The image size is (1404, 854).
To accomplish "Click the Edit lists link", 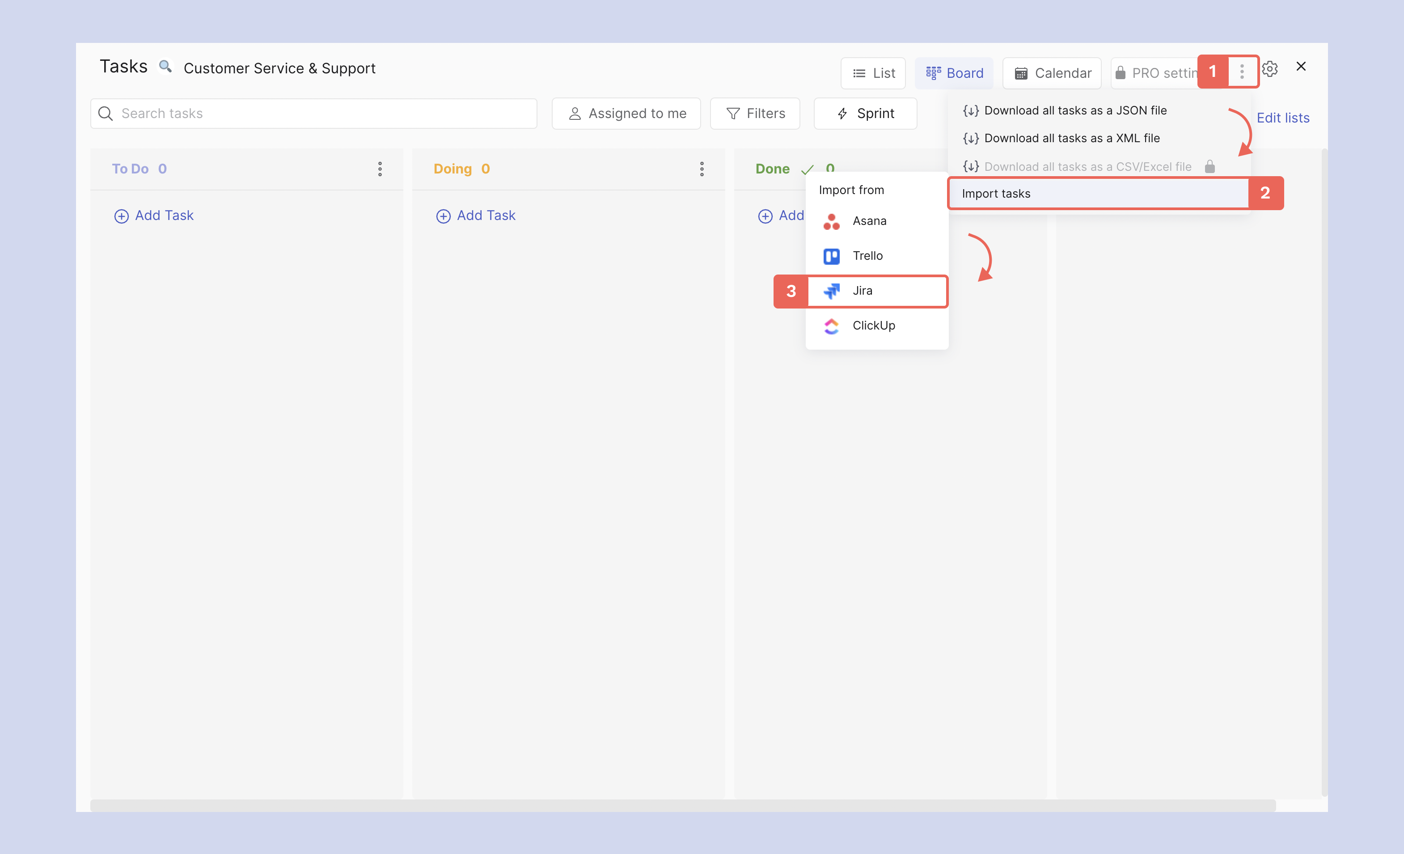I will pos(1283,118).
